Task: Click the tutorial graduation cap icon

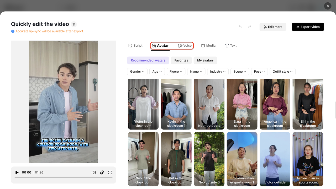Action: (x=74, y=24)
